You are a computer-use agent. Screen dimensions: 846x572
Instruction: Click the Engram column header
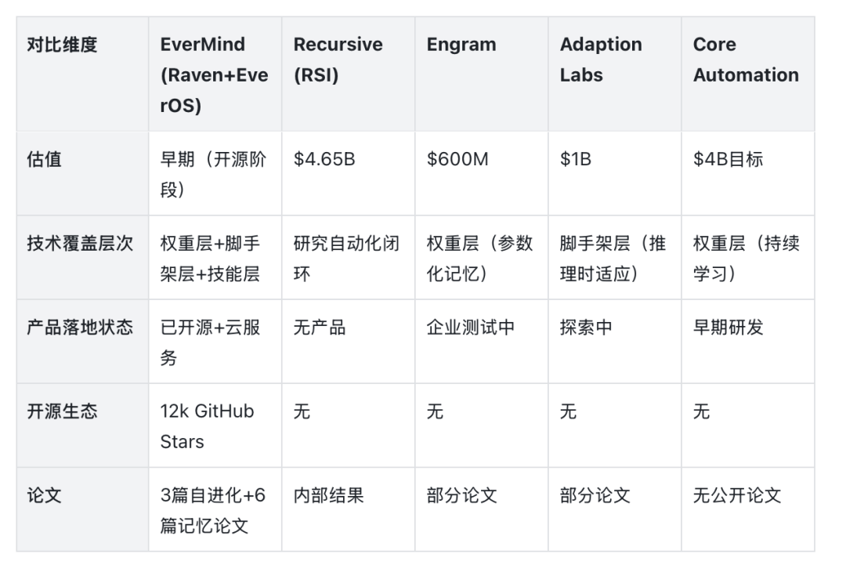click(482, 74)
